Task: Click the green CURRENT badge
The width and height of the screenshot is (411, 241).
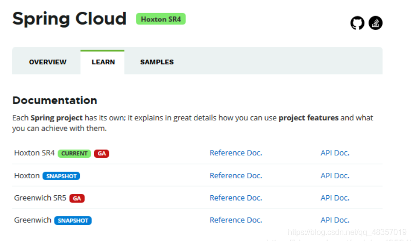Action: click(x=74, y=153)
